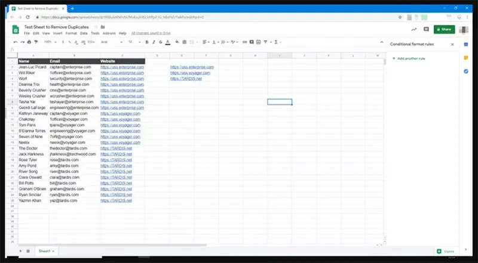478x263 pixels.
Task: Insert a chart from the toolbar
Action: coord(258,42)
